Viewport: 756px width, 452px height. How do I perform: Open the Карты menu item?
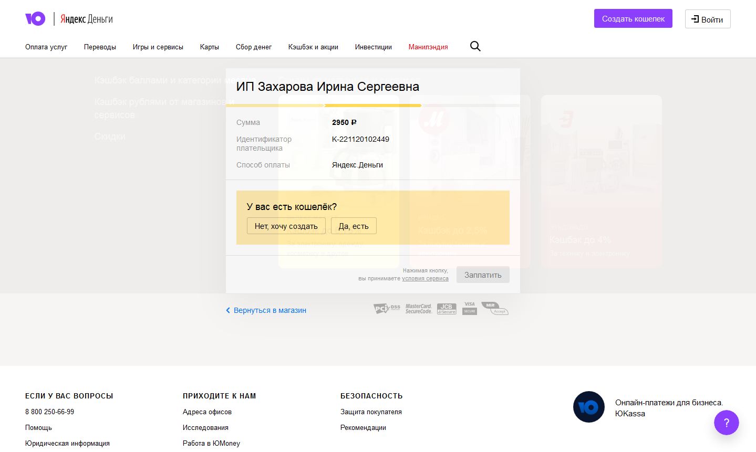point(210,47)
